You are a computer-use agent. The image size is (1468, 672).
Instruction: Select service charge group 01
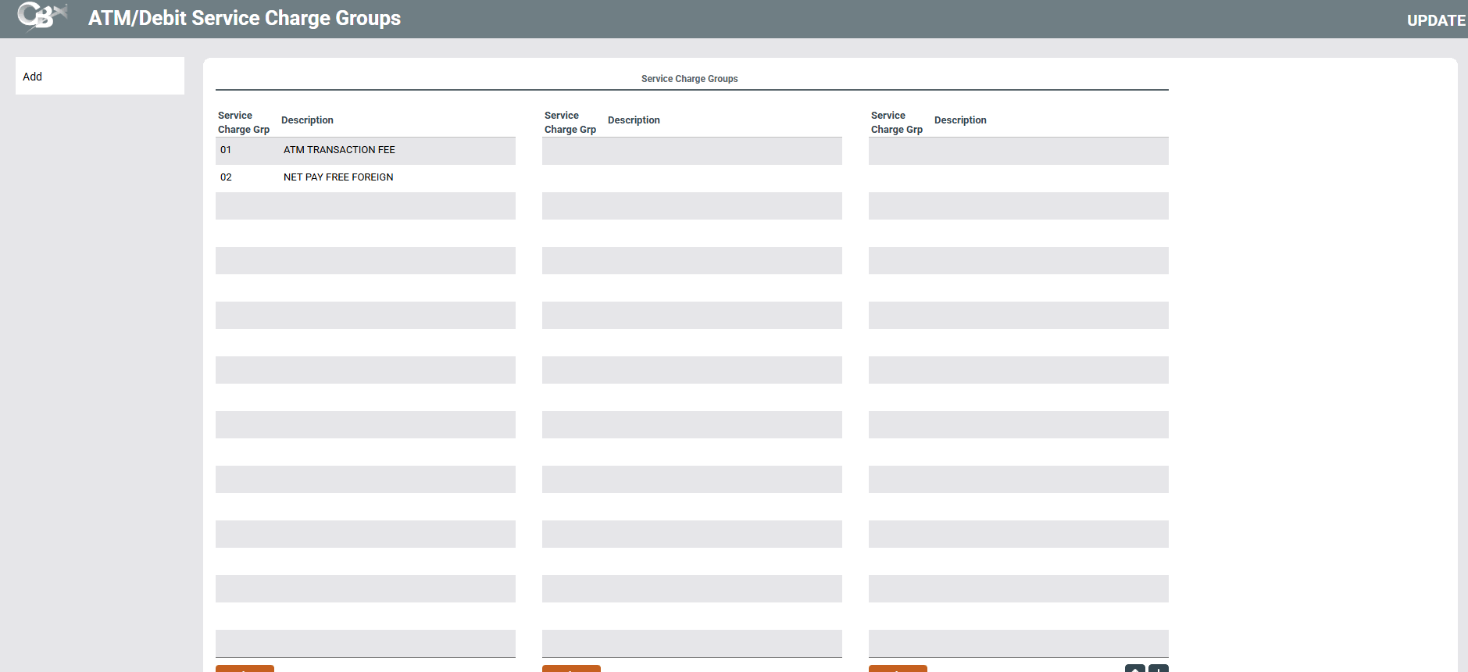(x=226, y=150)
